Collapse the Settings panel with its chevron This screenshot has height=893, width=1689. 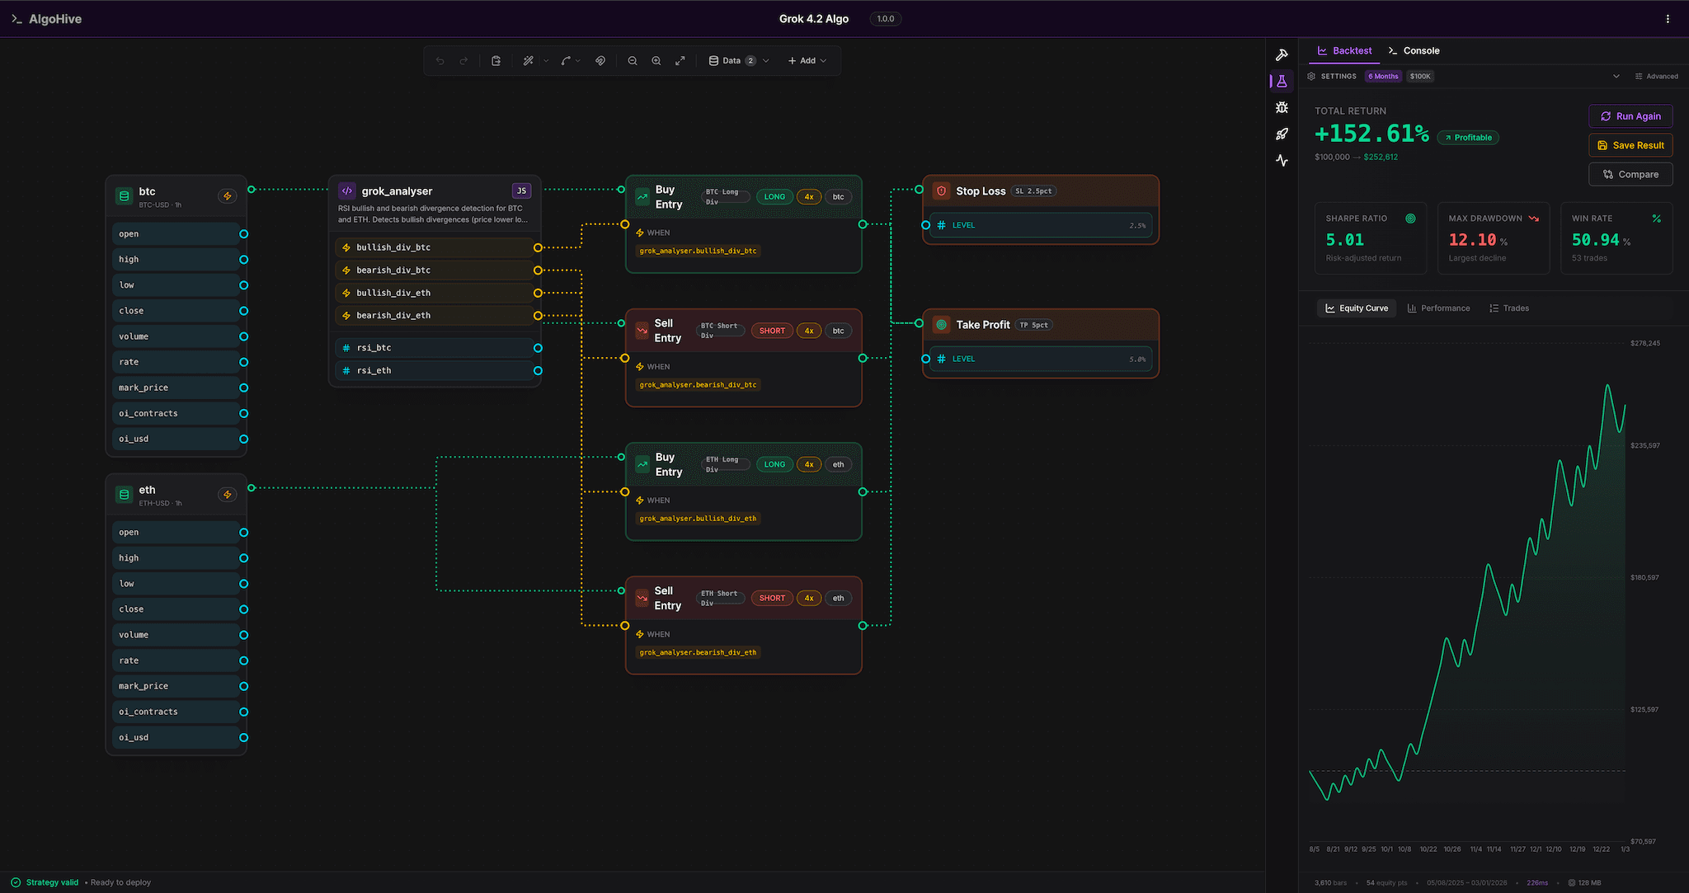[x=1616, y=76]
